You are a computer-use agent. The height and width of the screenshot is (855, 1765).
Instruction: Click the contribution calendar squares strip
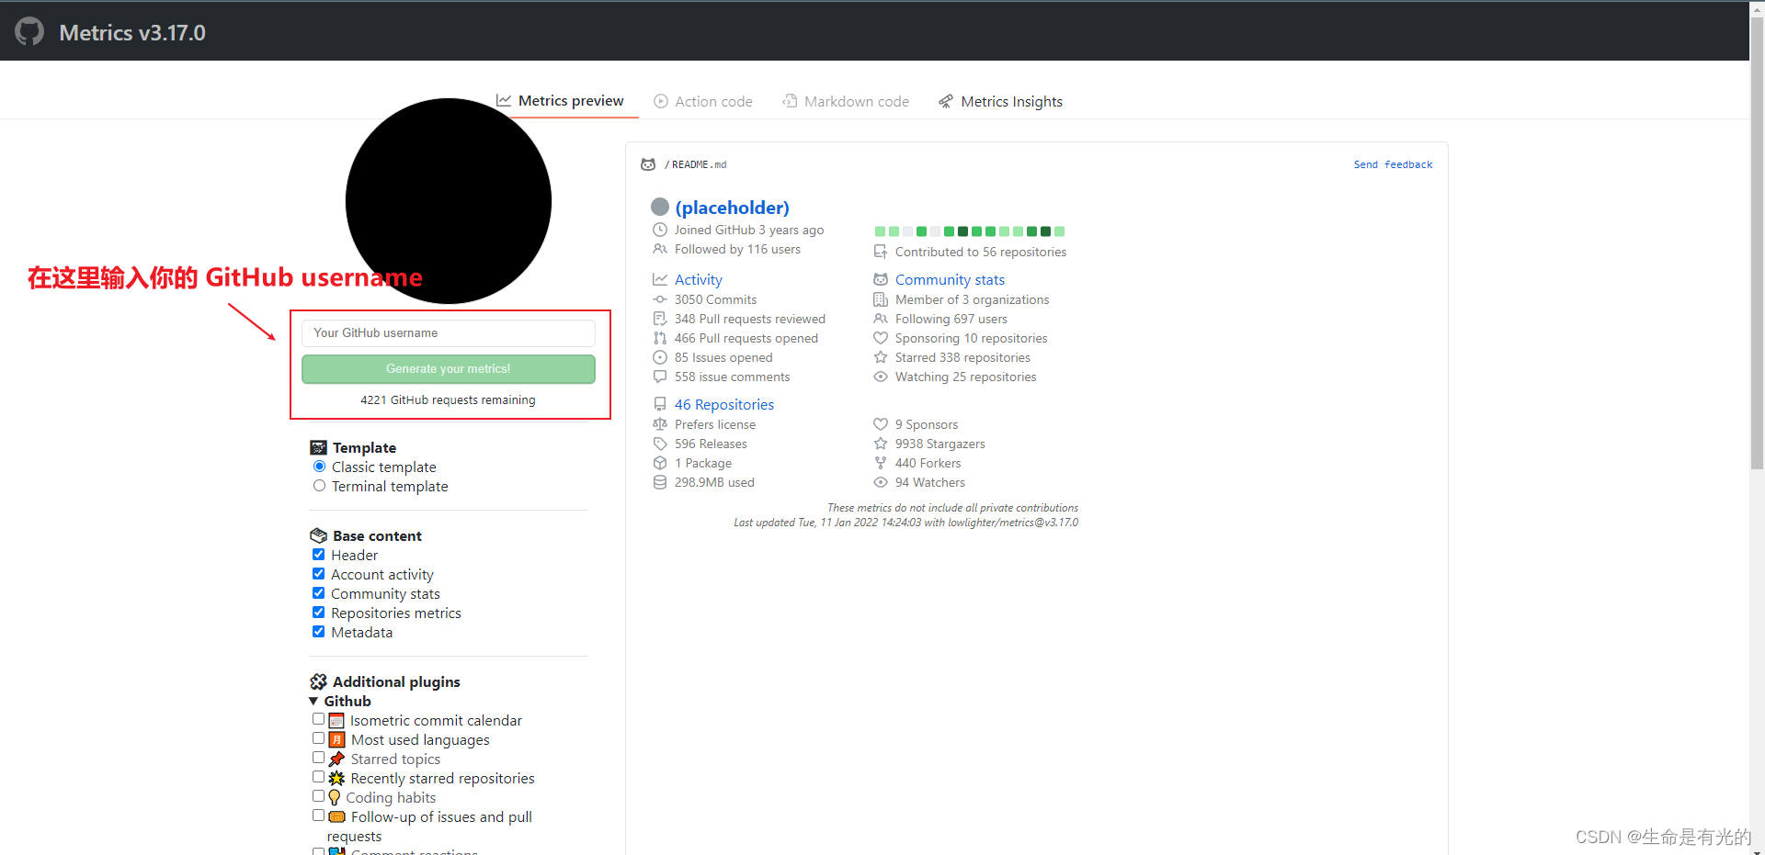pos(970,231)
